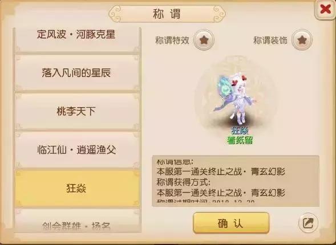Pick the 临江仙·逍遥渔父 title
This screenshot has width=336, height=245.
click(76, 150)
